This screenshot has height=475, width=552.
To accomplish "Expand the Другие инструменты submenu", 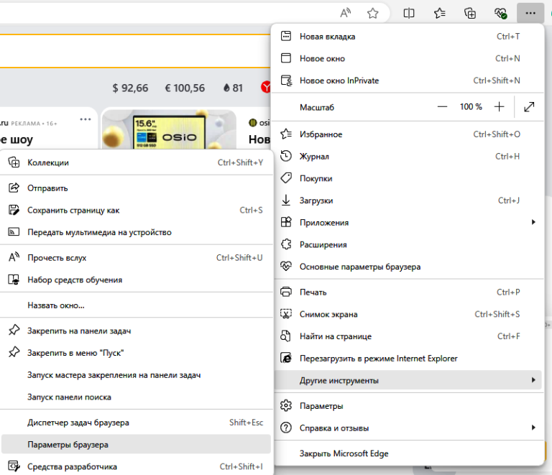I will [x=408, y=380].
